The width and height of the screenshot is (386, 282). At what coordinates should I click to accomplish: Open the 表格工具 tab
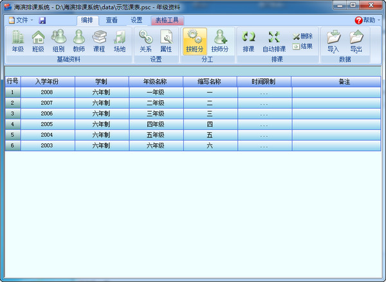click(x=165, y=21)
